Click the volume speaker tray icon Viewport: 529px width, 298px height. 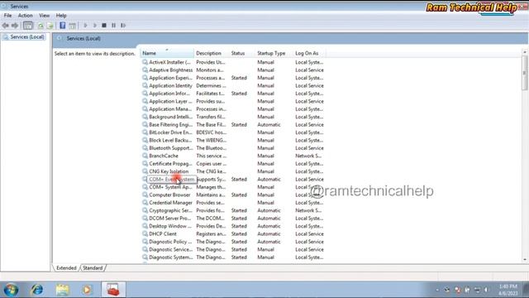pyautogui.click(x=486, y=290)
